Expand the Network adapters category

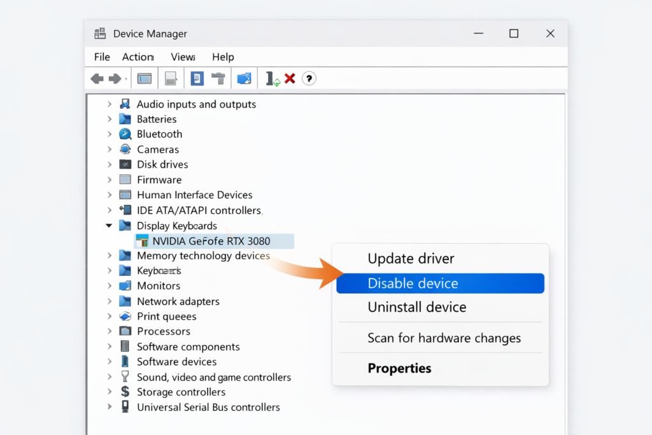110,301
